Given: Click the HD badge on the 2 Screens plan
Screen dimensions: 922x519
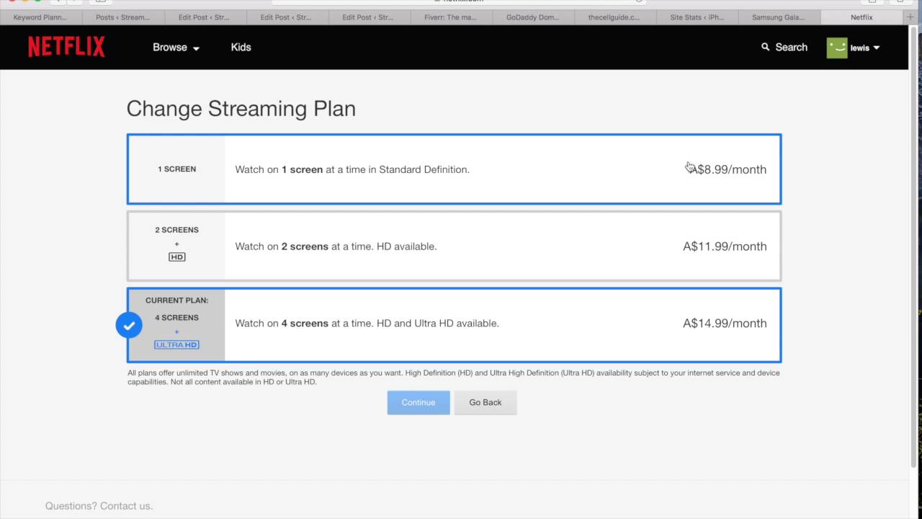Looking at the screenshot, I should point(176,257).
